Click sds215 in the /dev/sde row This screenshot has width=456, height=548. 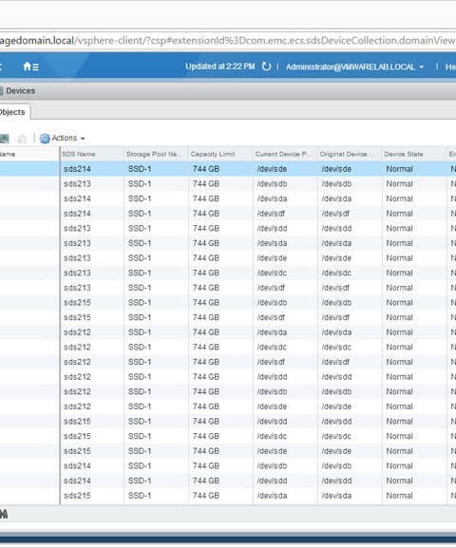77,451
